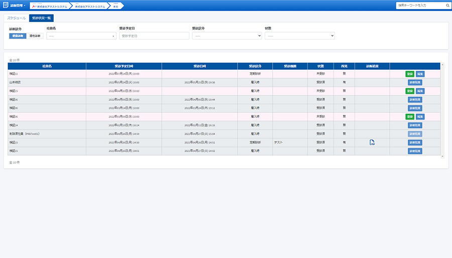Click 編集 button in 検証23 row
452x258 pixels.
[420, 91]
